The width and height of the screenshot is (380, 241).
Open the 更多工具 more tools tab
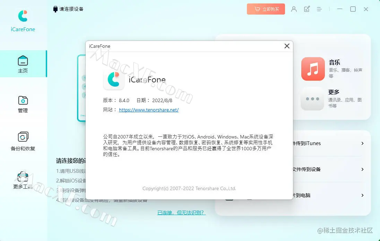(23, 180)
